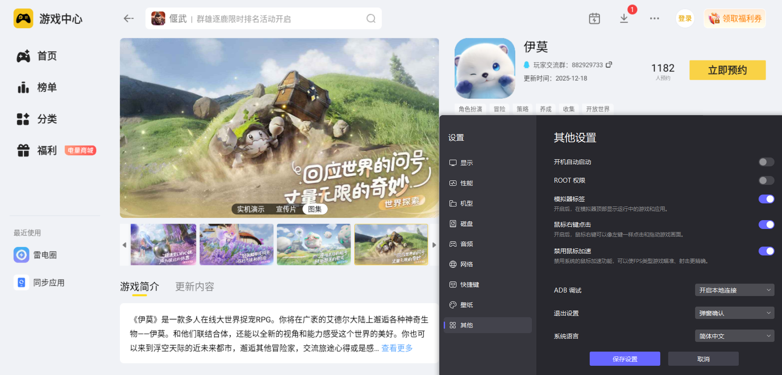
Task: Enable 开机自动启动 toggle
Action: [766, 162]
